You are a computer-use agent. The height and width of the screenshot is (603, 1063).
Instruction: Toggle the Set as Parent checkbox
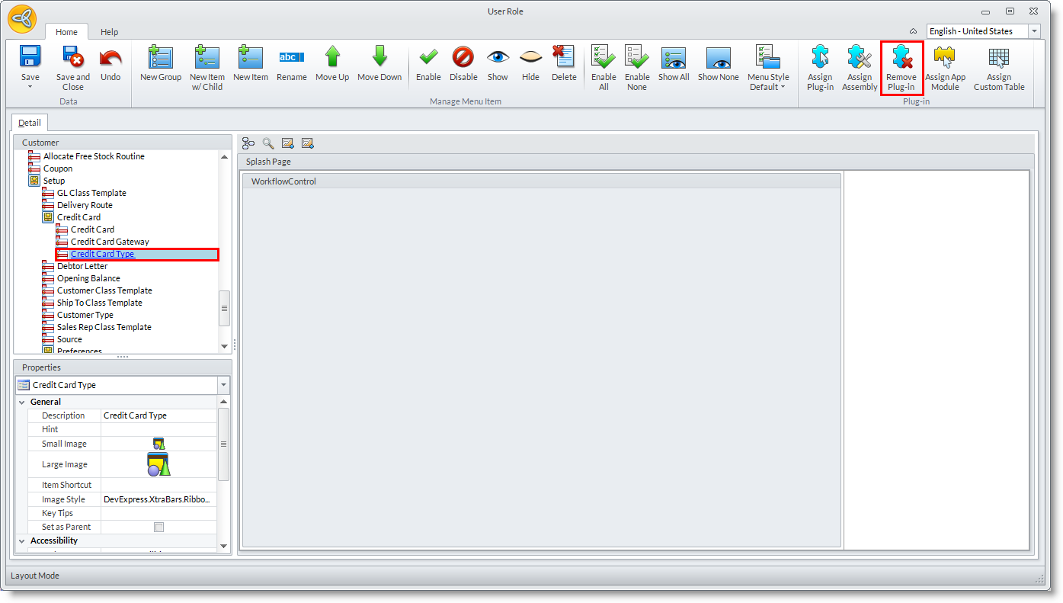click(158, 527)
